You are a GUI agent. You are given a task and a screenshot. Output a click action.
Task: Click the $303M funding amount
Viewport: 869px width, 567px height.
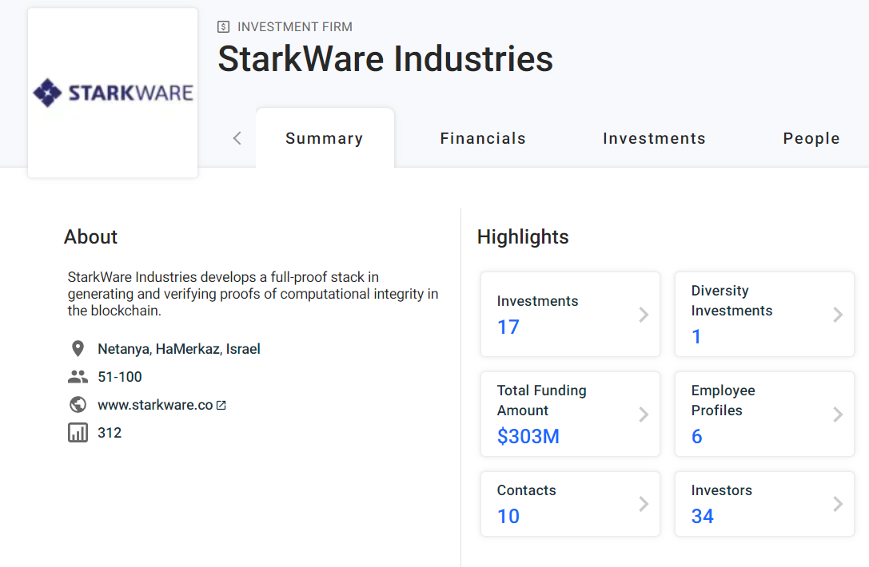pyautogui.click(x=528, y=436)
